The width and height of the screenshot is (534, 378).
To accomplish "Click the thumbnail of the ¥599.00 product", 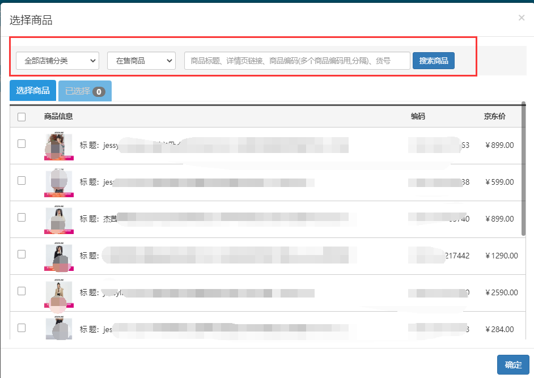I will coord(58,182).
